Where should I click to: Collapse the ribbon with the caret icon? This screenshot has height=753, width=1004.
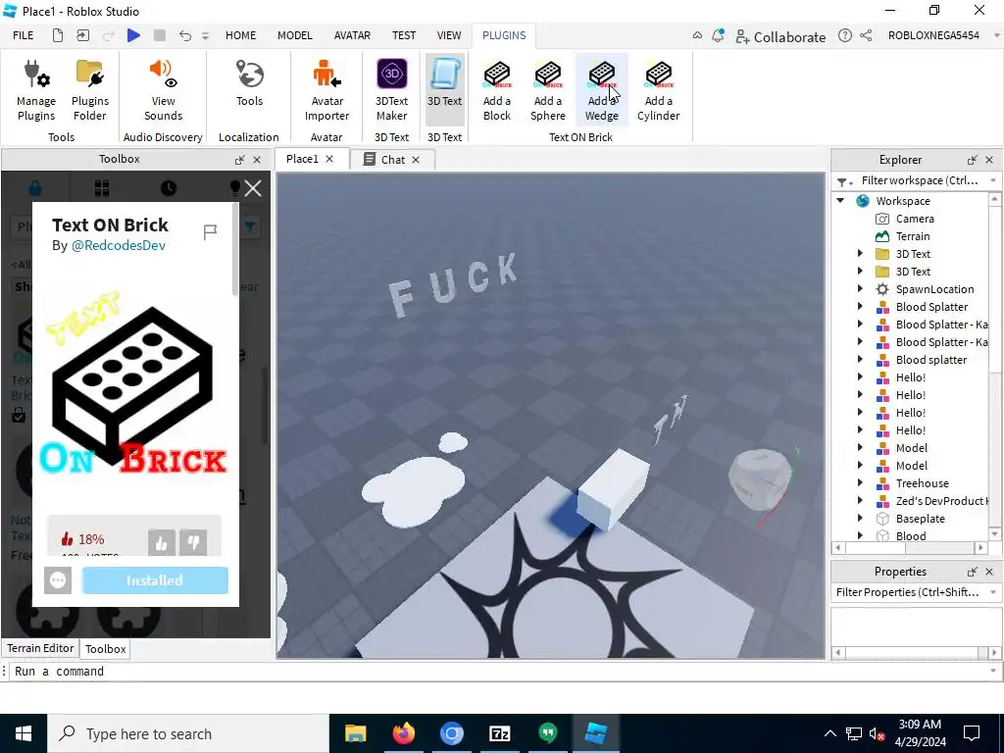(x=697, y=35)
